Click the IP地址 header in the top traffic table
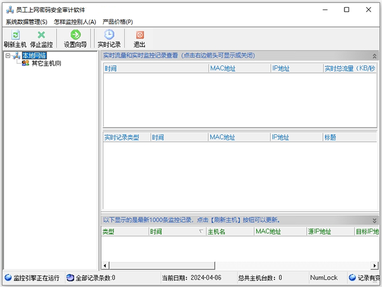This screenshot has width=382, height=287. click(297, 69)
